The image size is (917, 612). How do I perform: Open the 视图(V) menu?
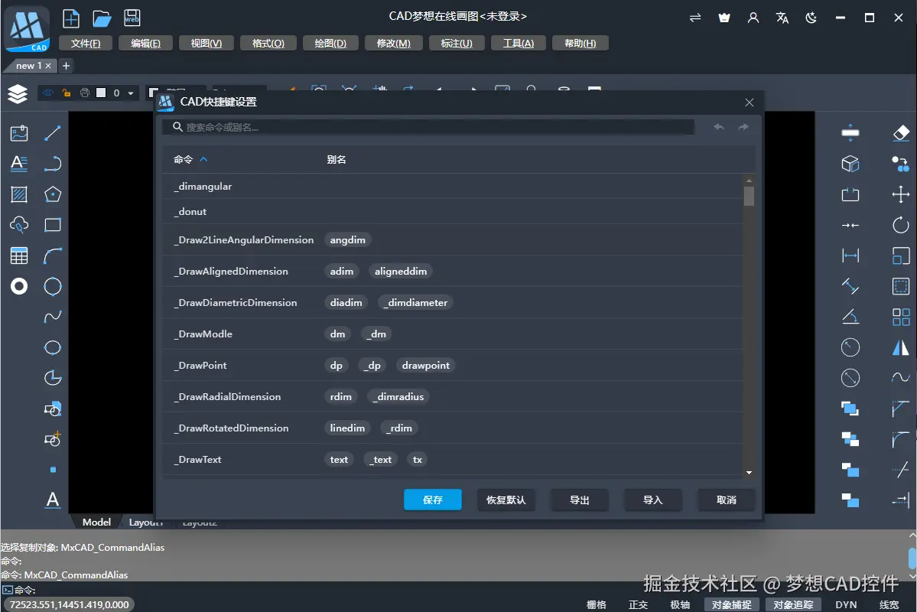206,44
